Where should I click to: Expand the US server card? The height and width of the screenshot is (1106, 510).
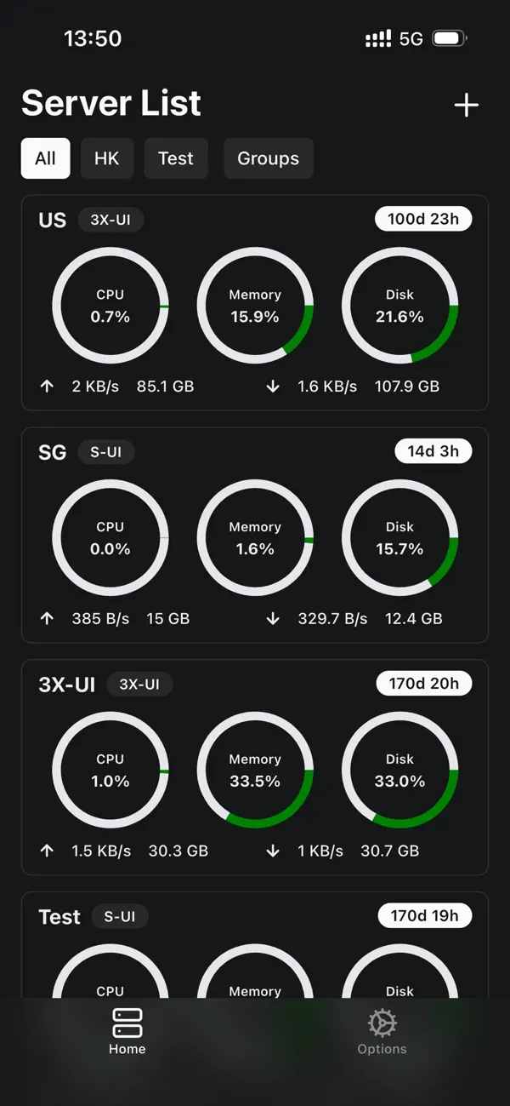[255, 302]
